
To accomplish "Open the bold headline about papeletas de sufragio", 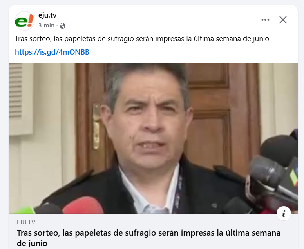I will pos(148,238).
